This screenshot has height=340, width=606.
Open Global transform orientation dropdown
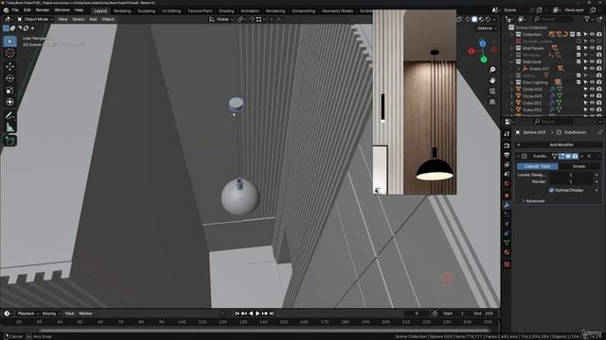222,19
